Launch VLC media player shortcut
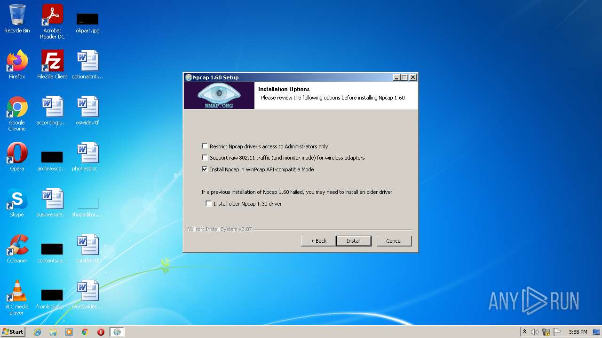Image resolution: width=602 pixels, height=338 pixels. 17,298
